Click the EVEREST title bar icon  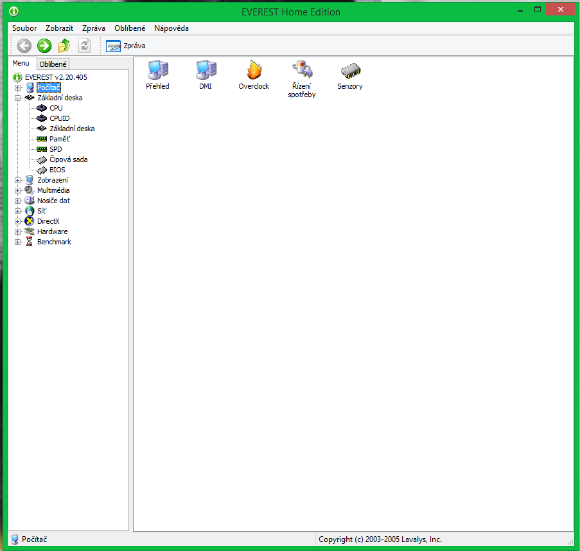coord(13,12)
